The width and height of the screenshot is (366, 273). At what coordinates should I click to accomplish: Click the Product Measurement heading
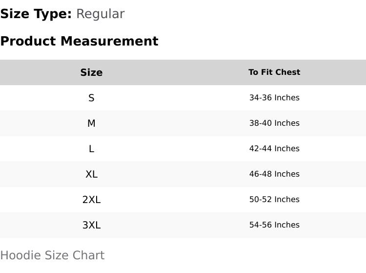[80, 41]
